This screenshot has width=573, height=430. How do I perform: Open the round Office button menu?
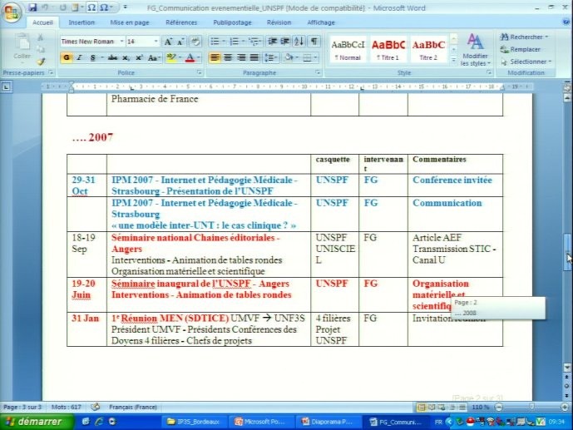12,12
